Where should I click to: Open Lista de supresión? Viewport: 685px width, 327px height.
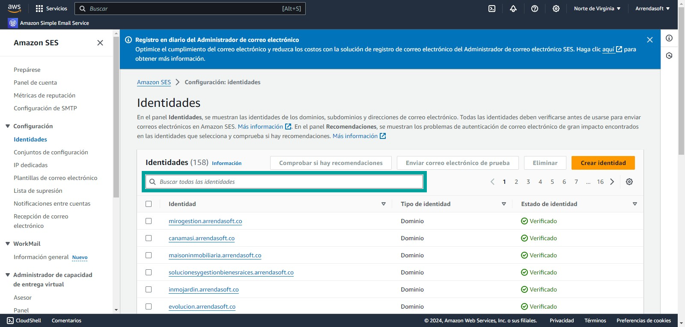click(38, 191)
